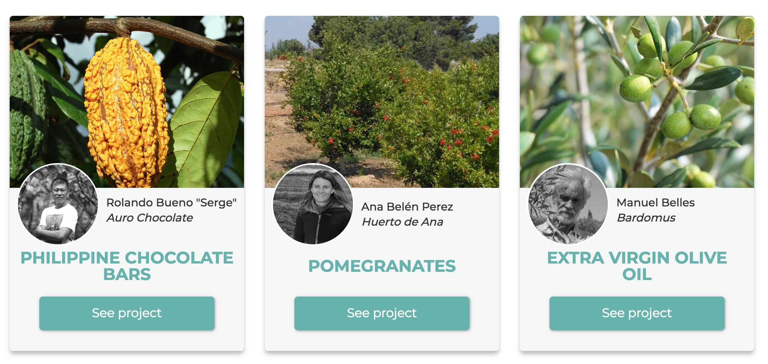Screen dimensions: 768x364
Task: Click the See project button under Extra Virgin Olive Oil
Action: click(636, 312)
